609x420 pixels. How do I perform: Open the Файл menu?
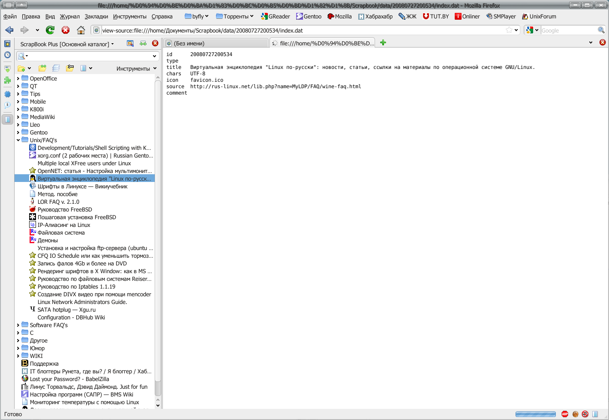click(x=10, y=16)
